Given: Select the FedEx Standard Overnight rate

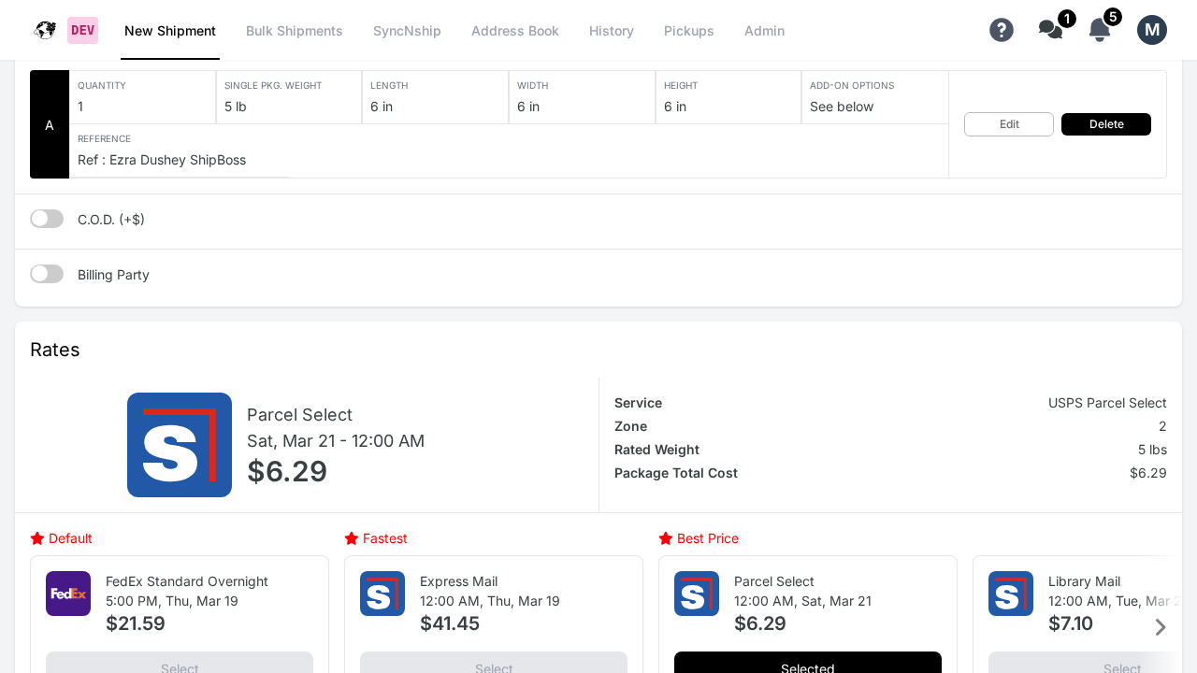Looking at the screenshot, I should coord(180,665).
